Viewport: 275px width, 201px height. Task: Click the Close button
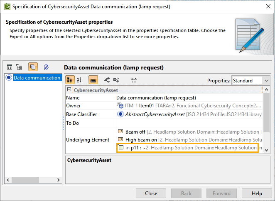point(151,194)
